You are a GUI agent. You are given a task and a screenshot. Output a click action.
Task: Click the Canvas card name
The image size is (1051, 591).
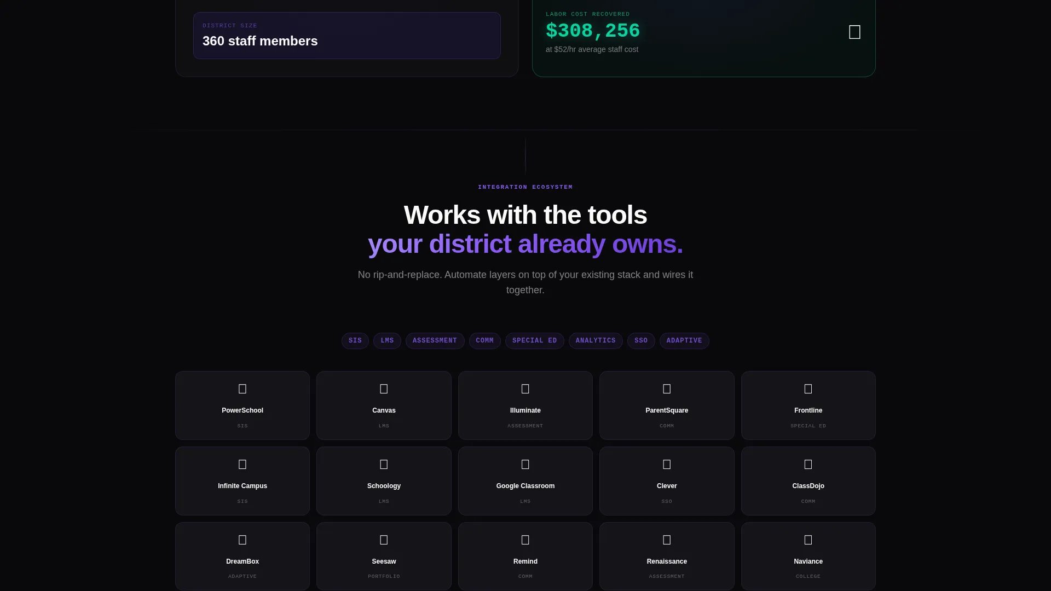tap(384, 410)
